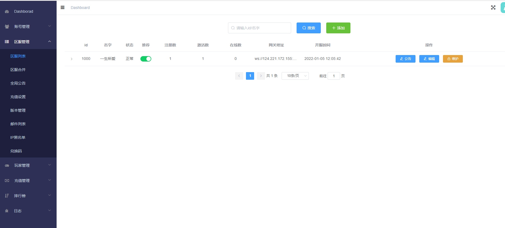
Task: Open 全局公告 menu item
Action: click(x=28, y=83)
